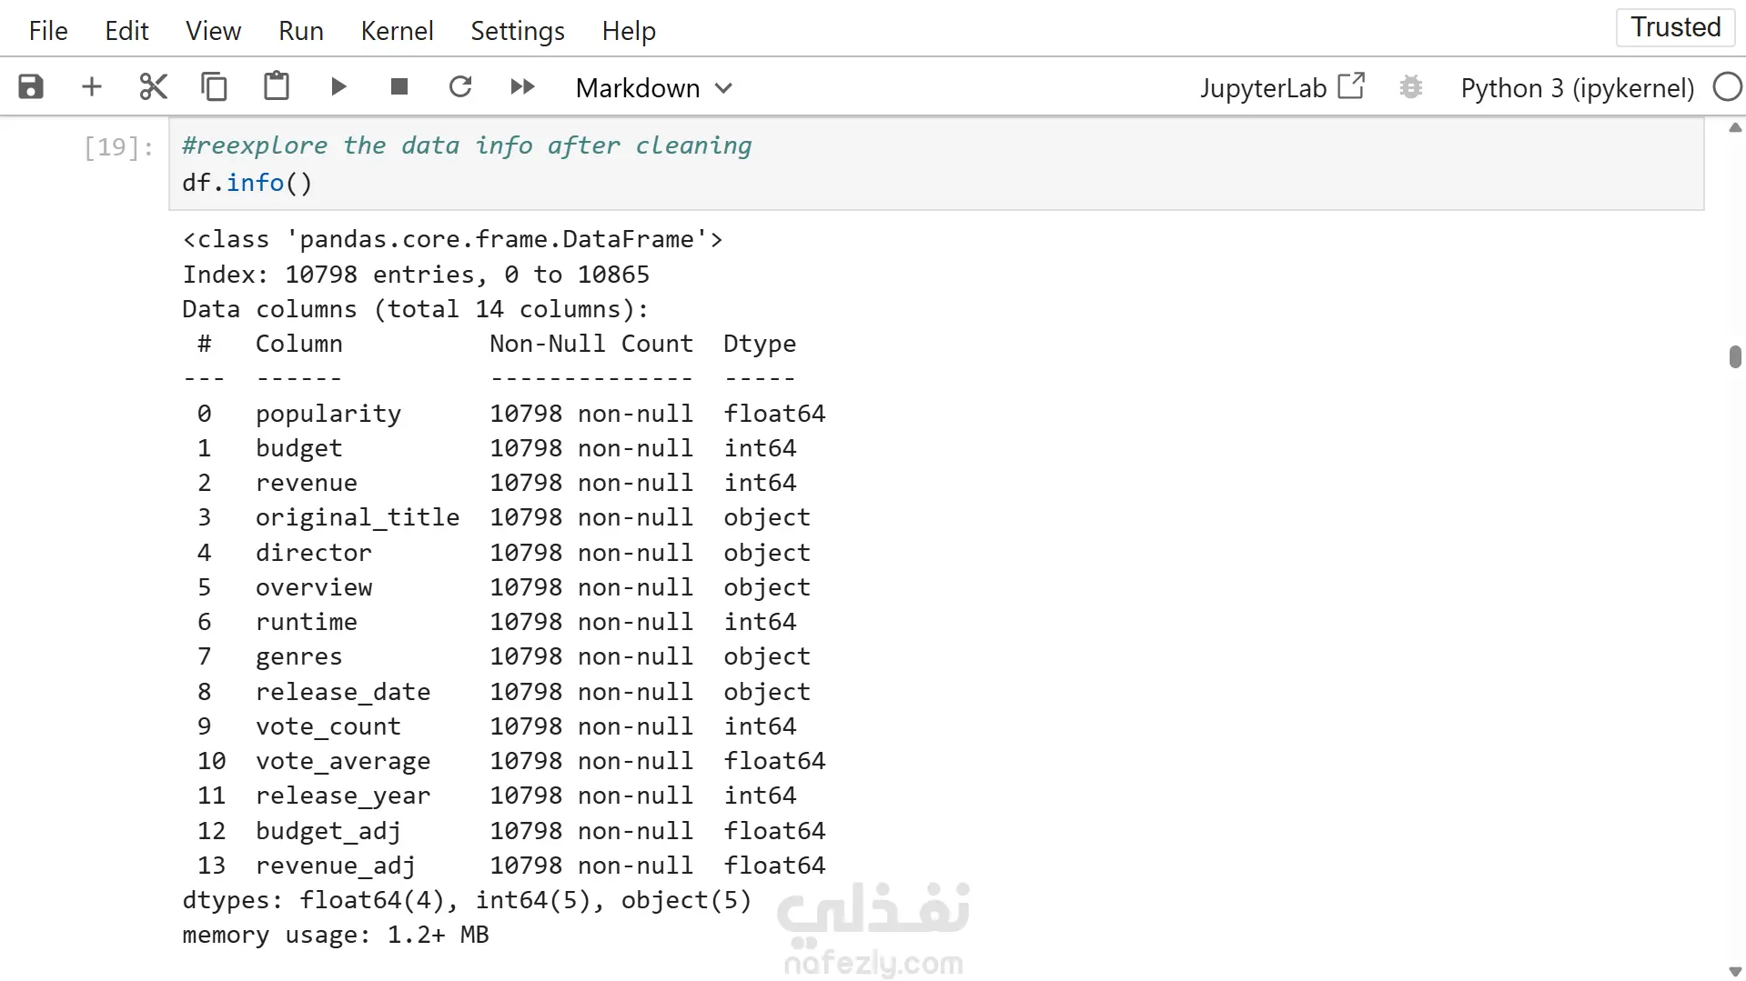Save the notebook with the floppy disk icon
1746x981 pixels.
click(x=31, y=87)
